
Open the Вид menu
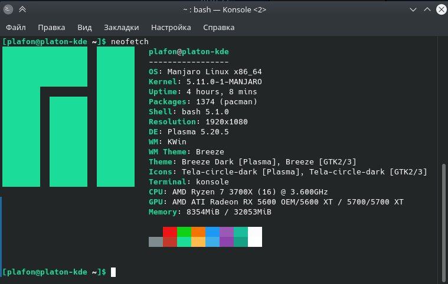[x=84, y=27]
